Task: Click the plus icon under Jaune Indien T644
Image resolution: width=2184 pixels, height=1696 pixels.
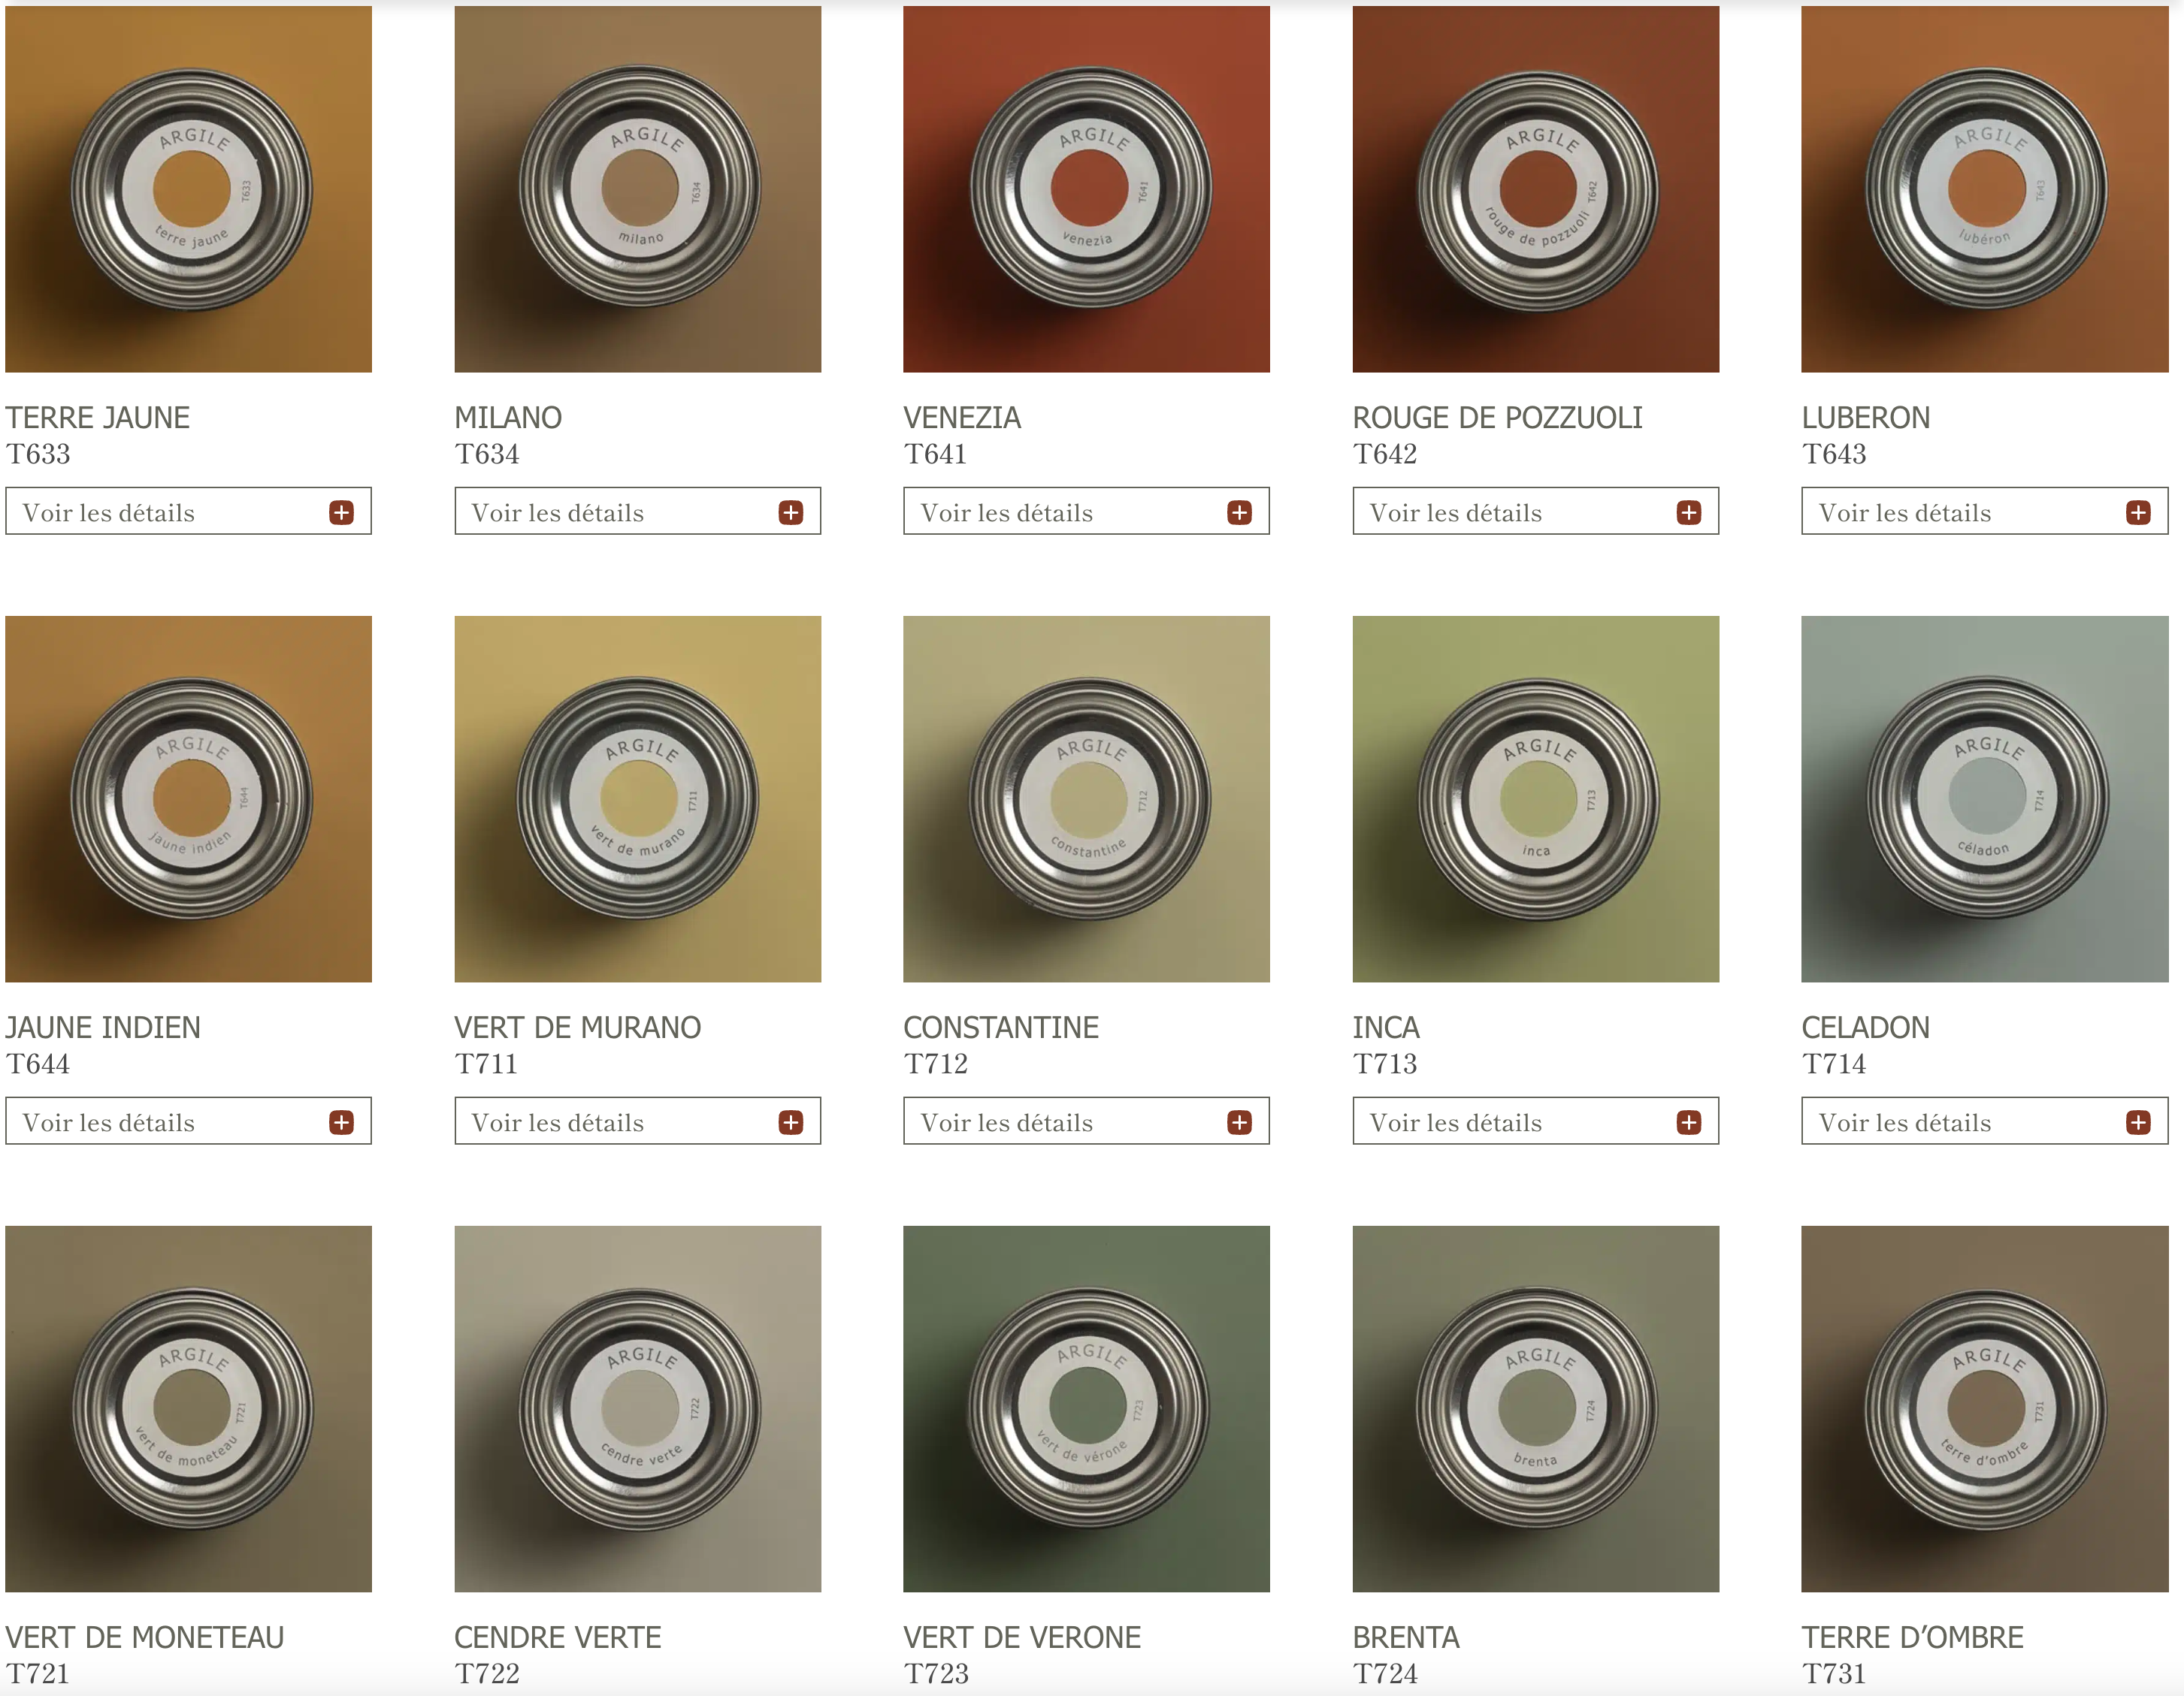Action: [341, 1122]
